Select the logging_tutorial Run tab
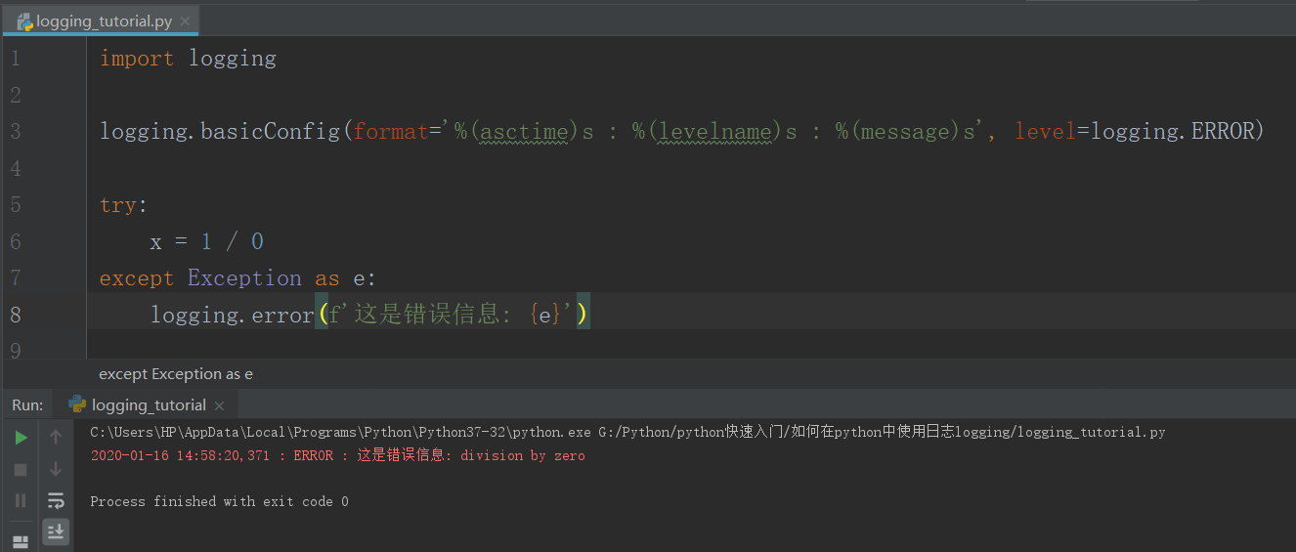Image resolution: width=1296 pixels, height=552 pixels. [148, 404]
